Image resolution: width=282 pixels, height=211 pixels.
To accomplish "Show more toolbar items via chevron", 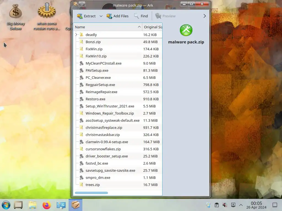I will (x=205, y=16).
